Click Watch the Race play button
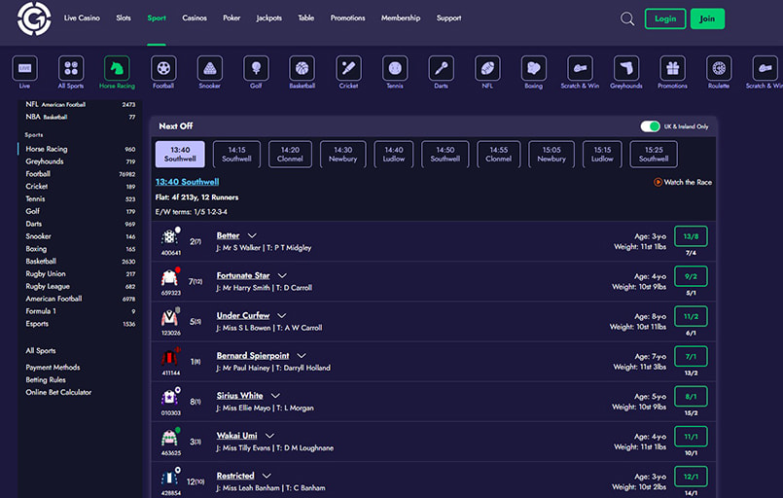 click(658, 182)
